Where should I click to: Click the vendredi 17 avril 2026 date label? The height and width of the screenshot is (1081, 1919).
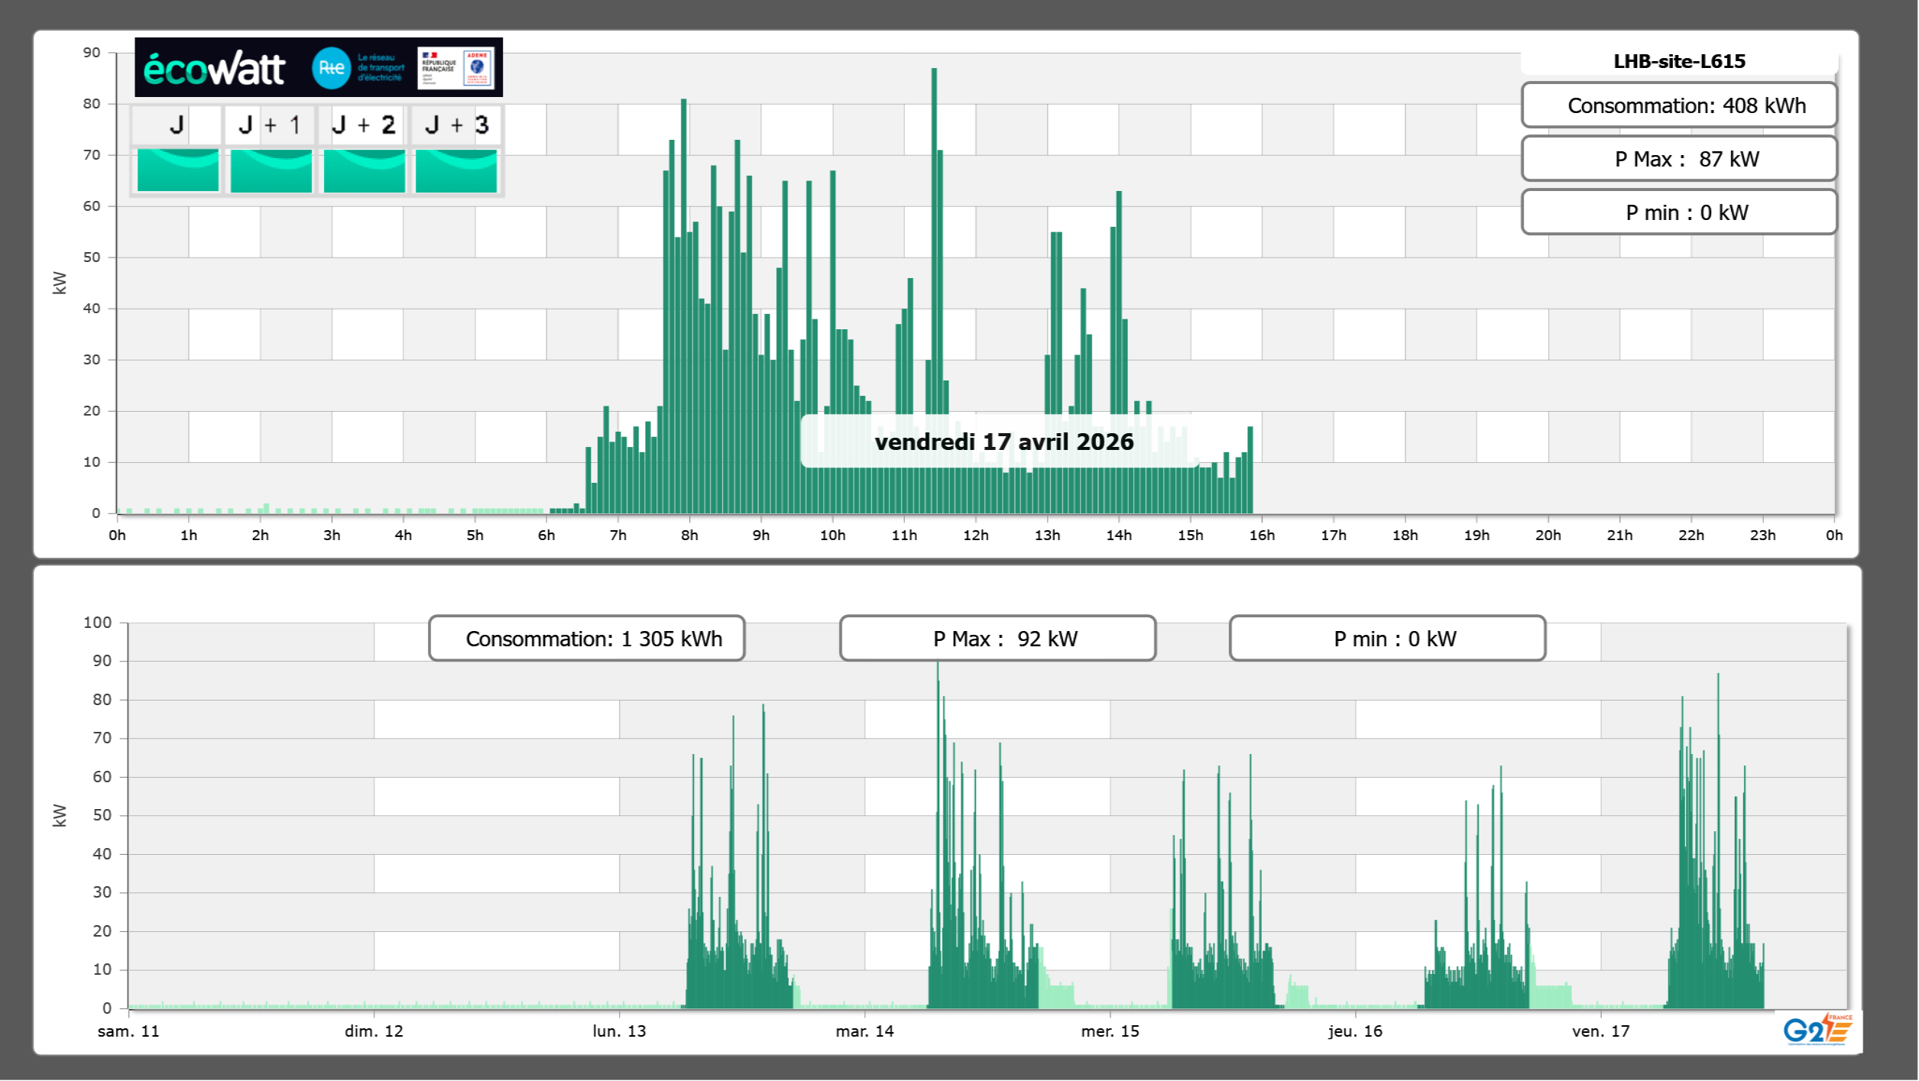tap(1003, 442)
